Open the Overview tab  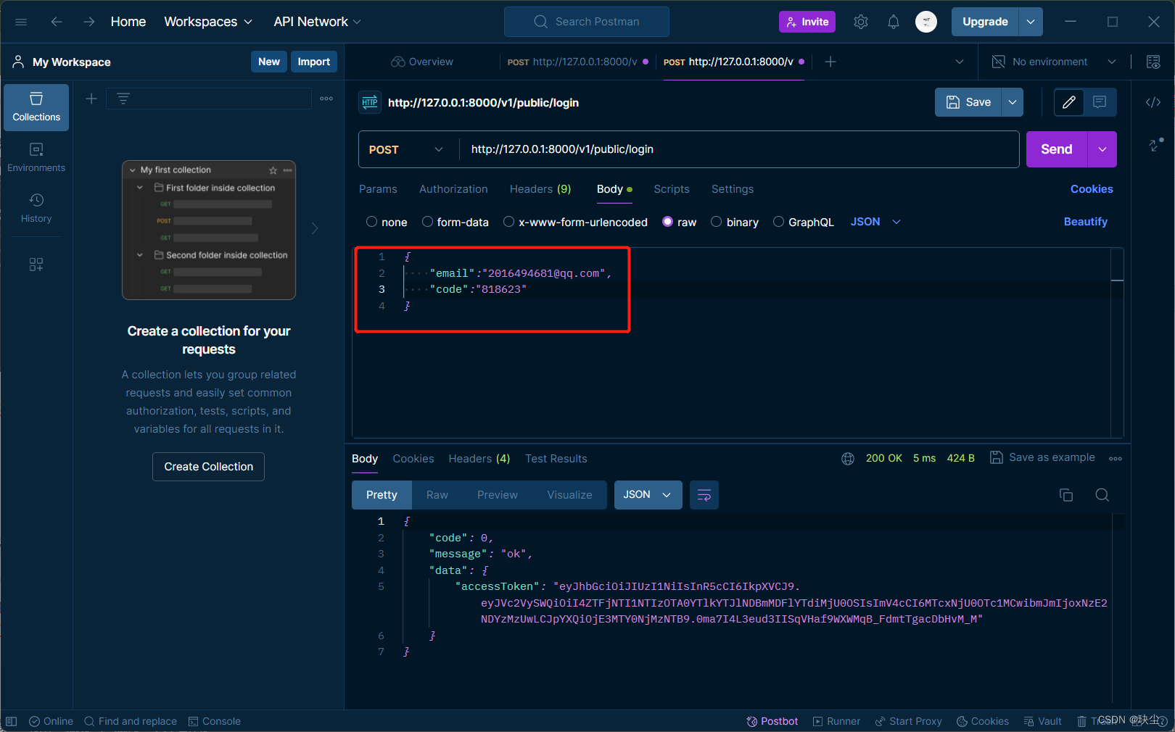coord(422,62)
